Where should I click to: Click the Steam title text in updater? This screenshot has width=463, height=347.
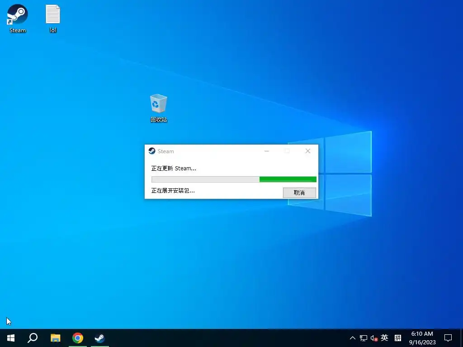165,151
